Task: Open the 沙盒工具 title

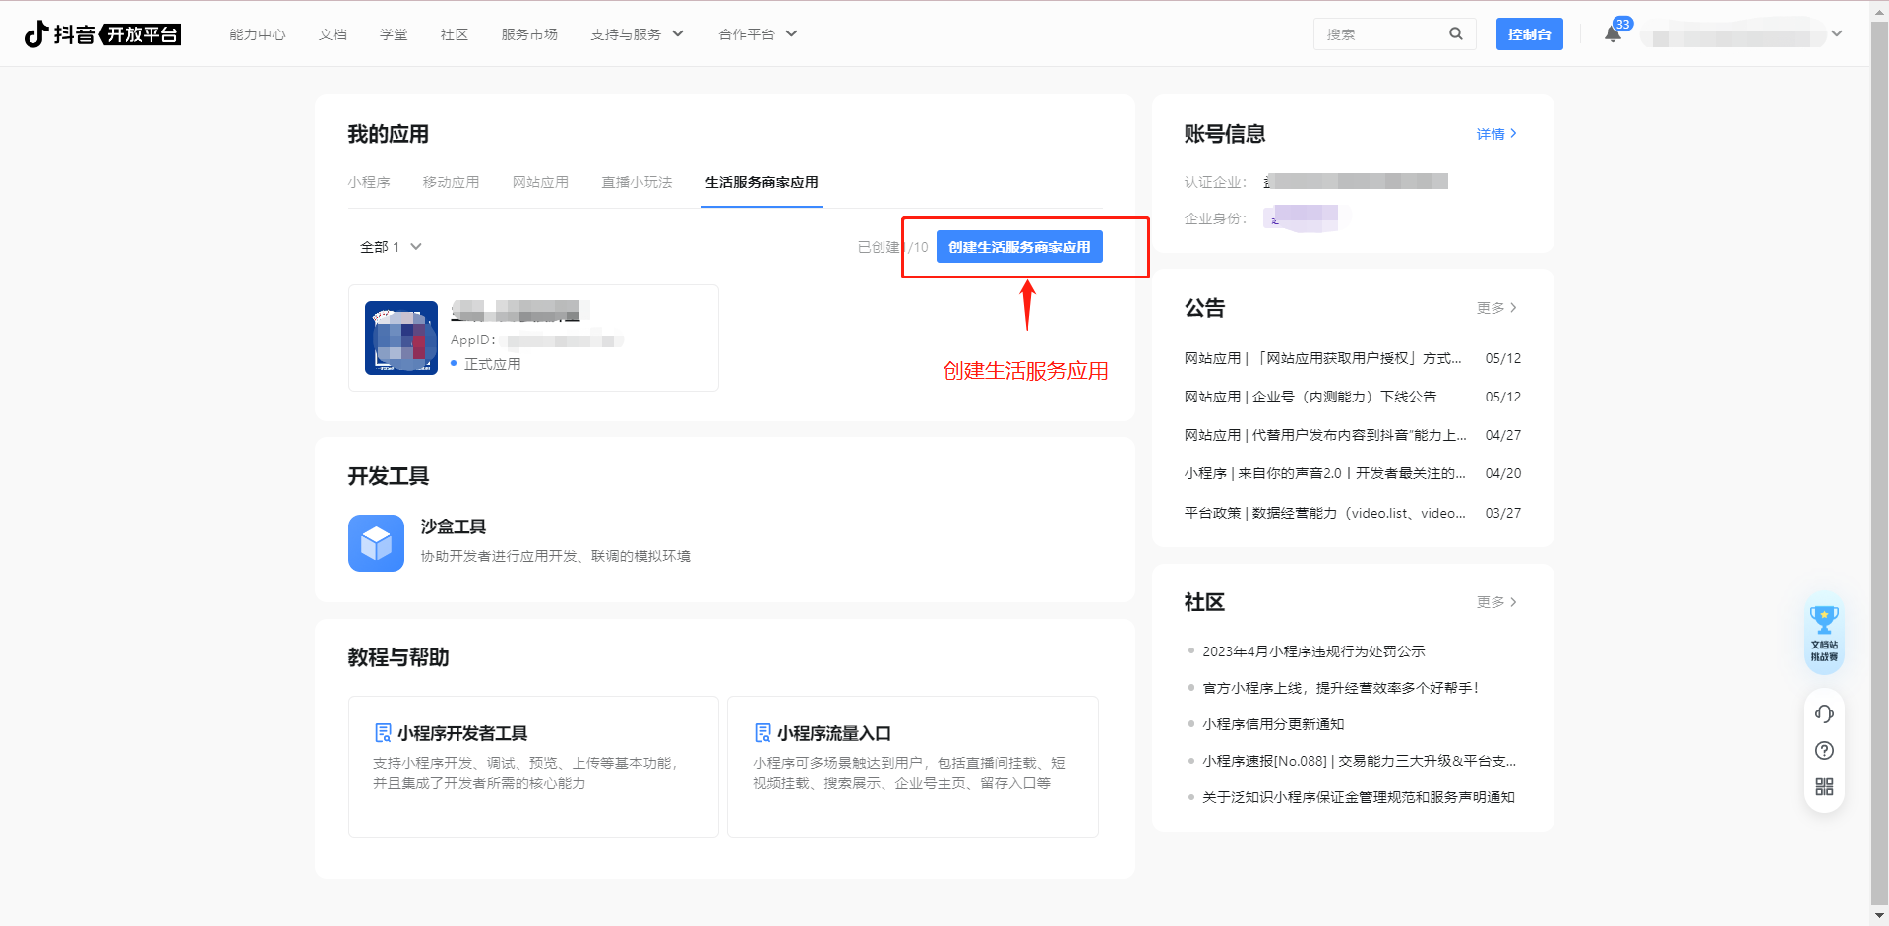Action: pos(454,526)
